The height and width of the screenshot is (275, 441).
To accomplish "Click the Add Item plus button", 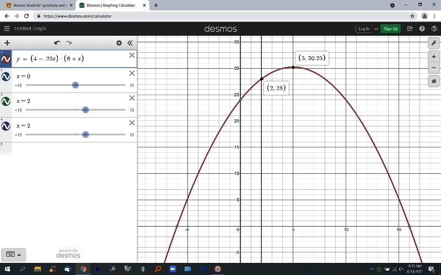I will (x=7, y=43).
